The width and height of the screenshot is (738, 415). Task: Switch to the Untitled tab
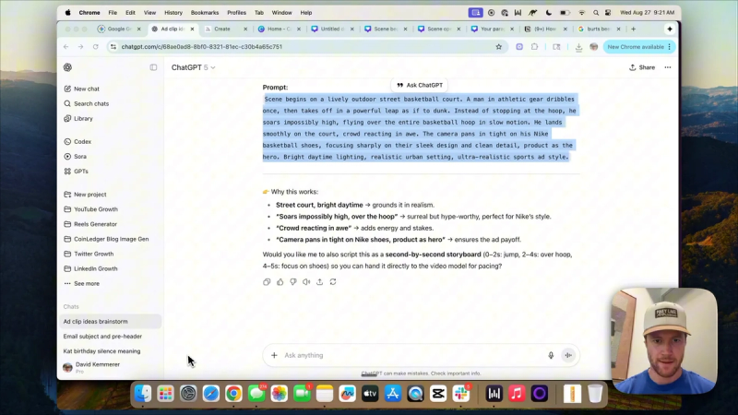[x=330, y=29]
